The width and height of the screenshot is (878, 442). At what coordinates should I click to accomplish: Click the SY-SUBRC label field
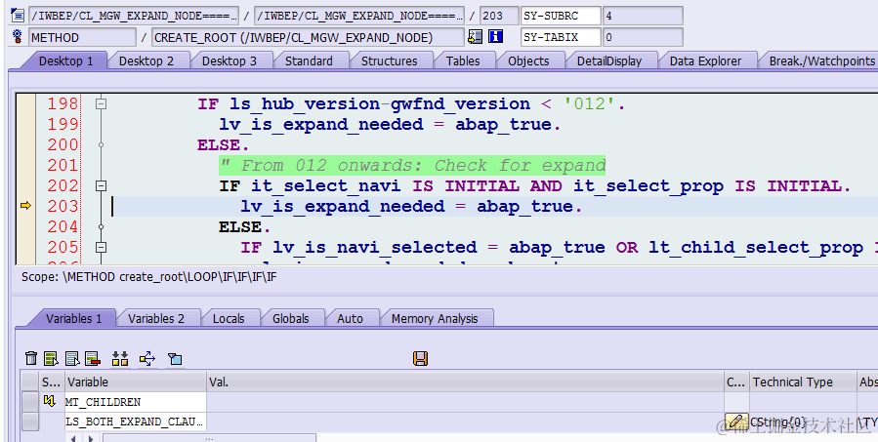(x=561, y=15)
